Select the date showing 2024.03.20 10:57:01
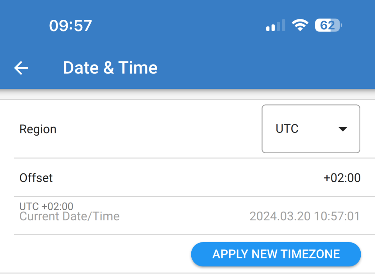375x274 pixels. tap(305, 216)
